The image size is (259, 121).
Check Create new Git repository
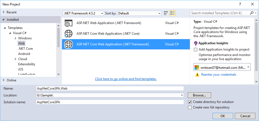(x=190, y=108)
